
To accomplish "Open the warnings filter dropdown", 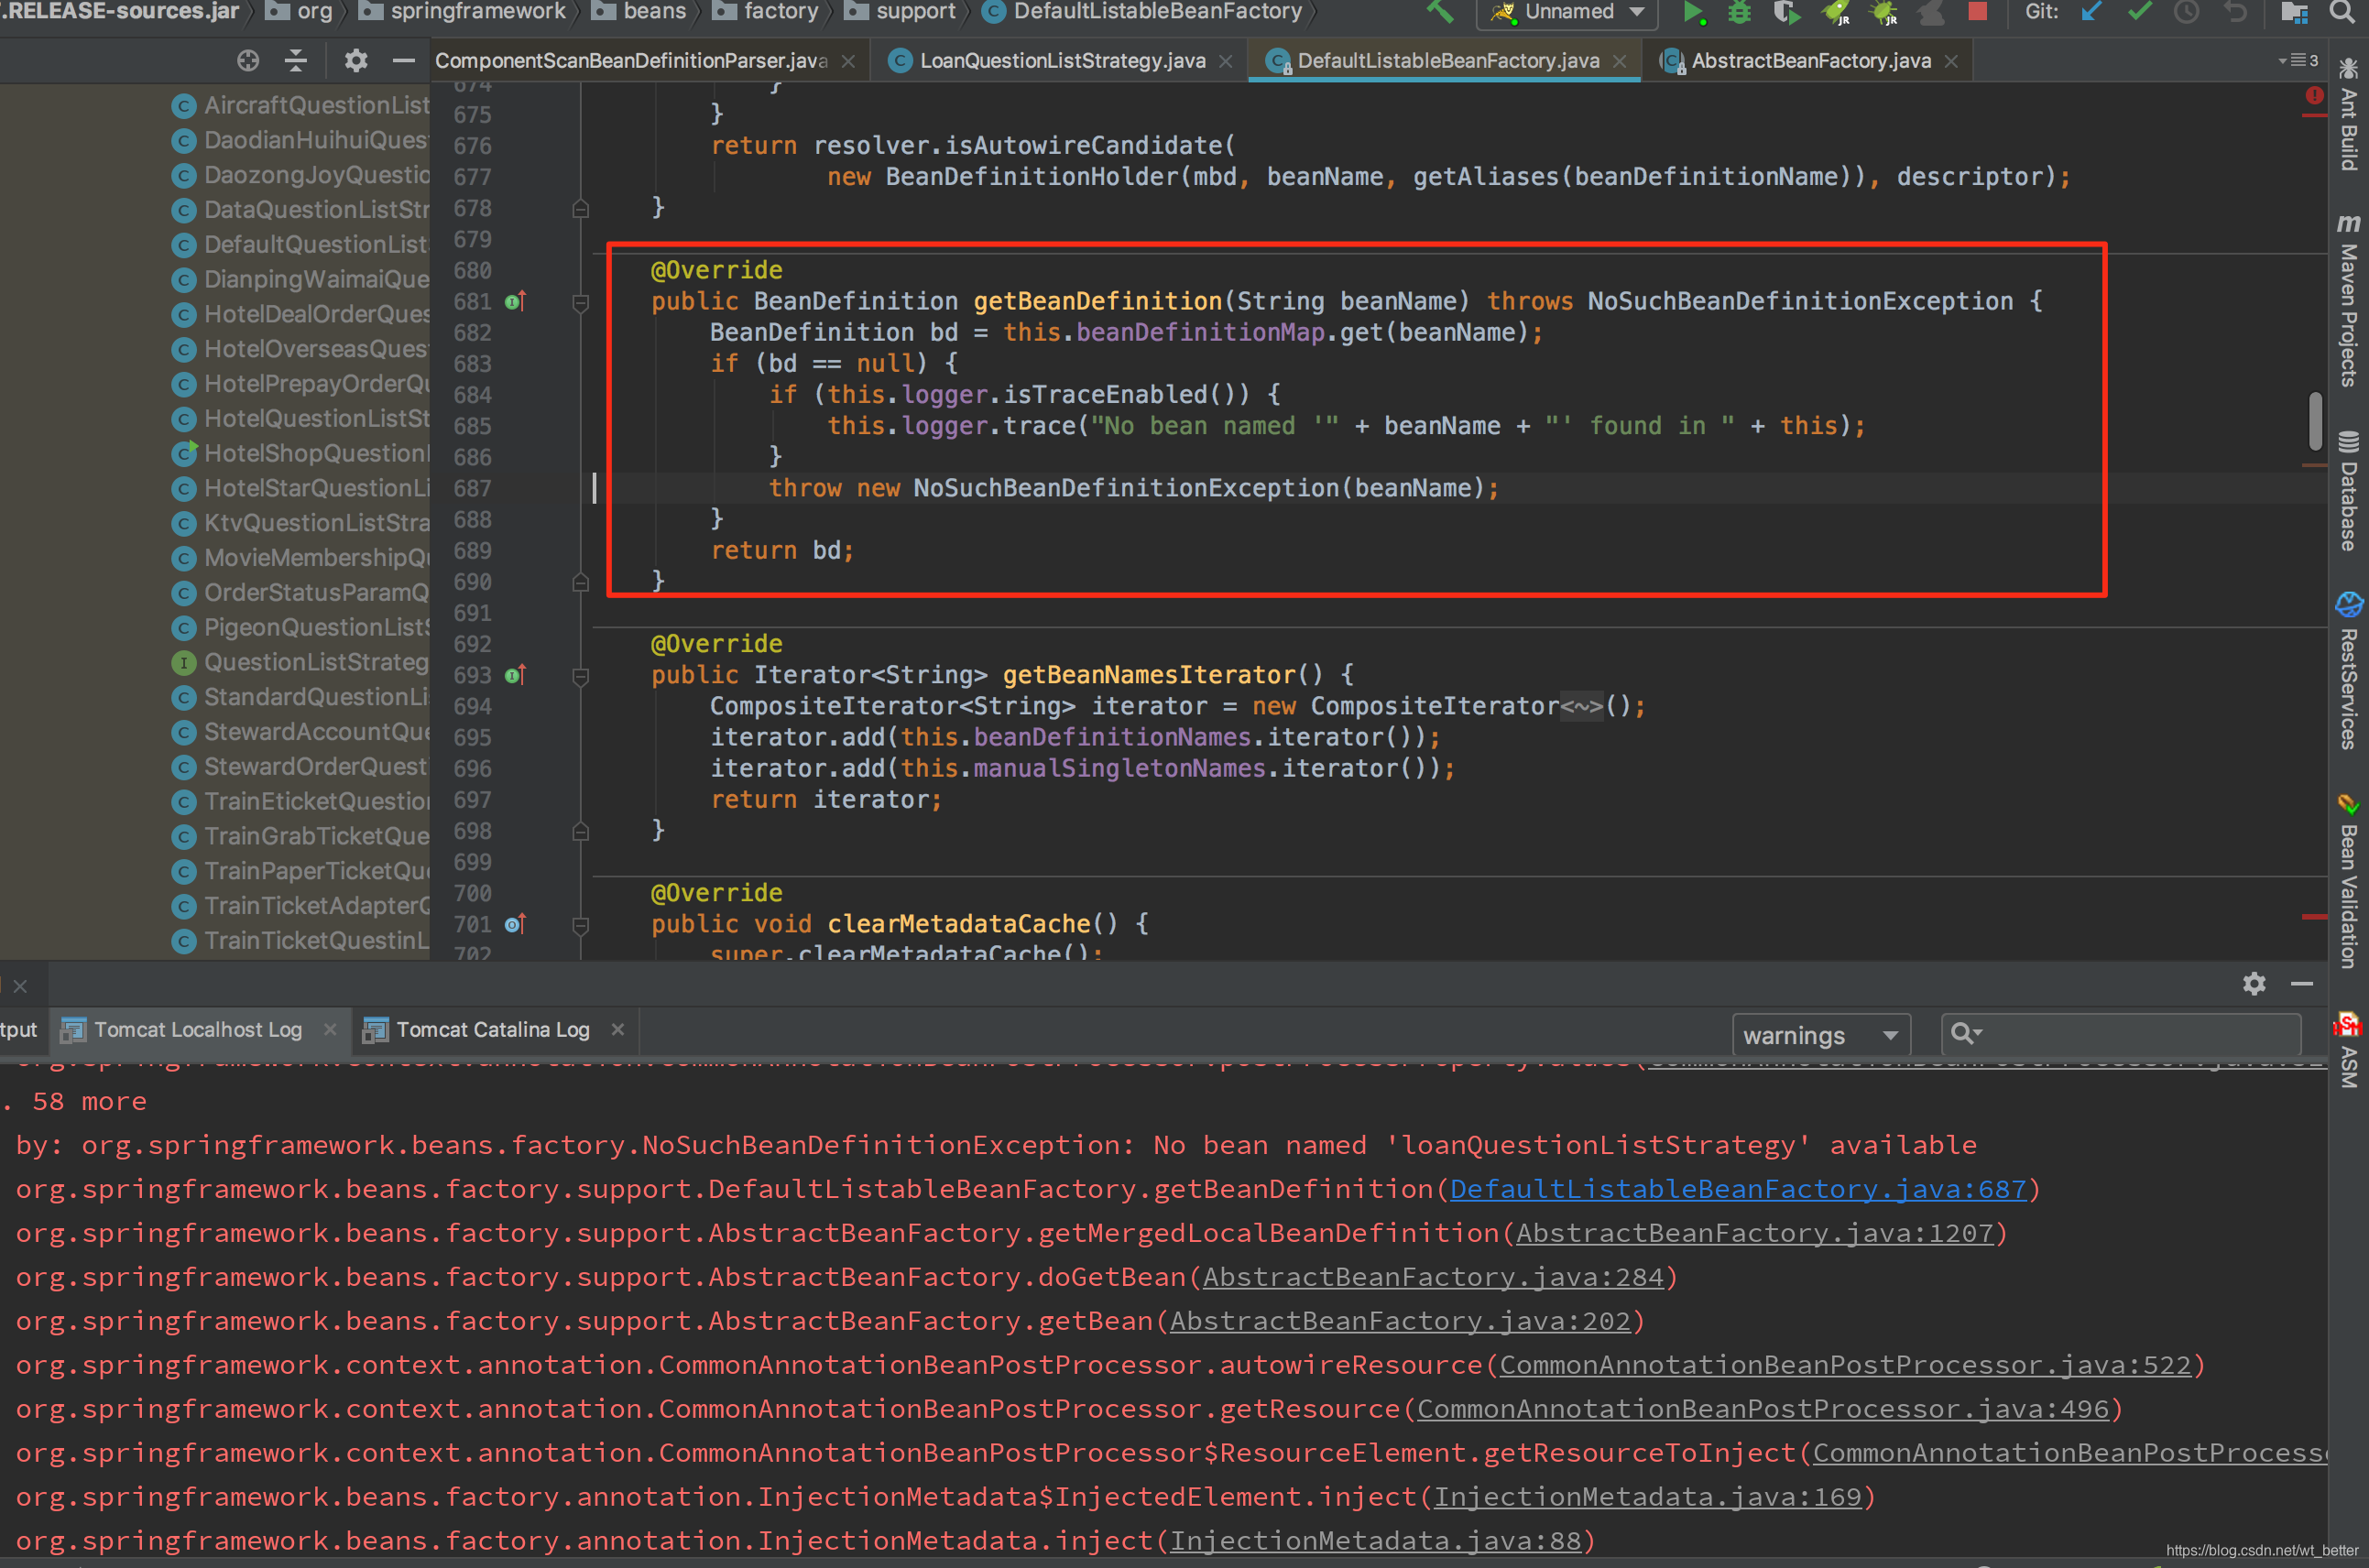I will 1821,1035.
